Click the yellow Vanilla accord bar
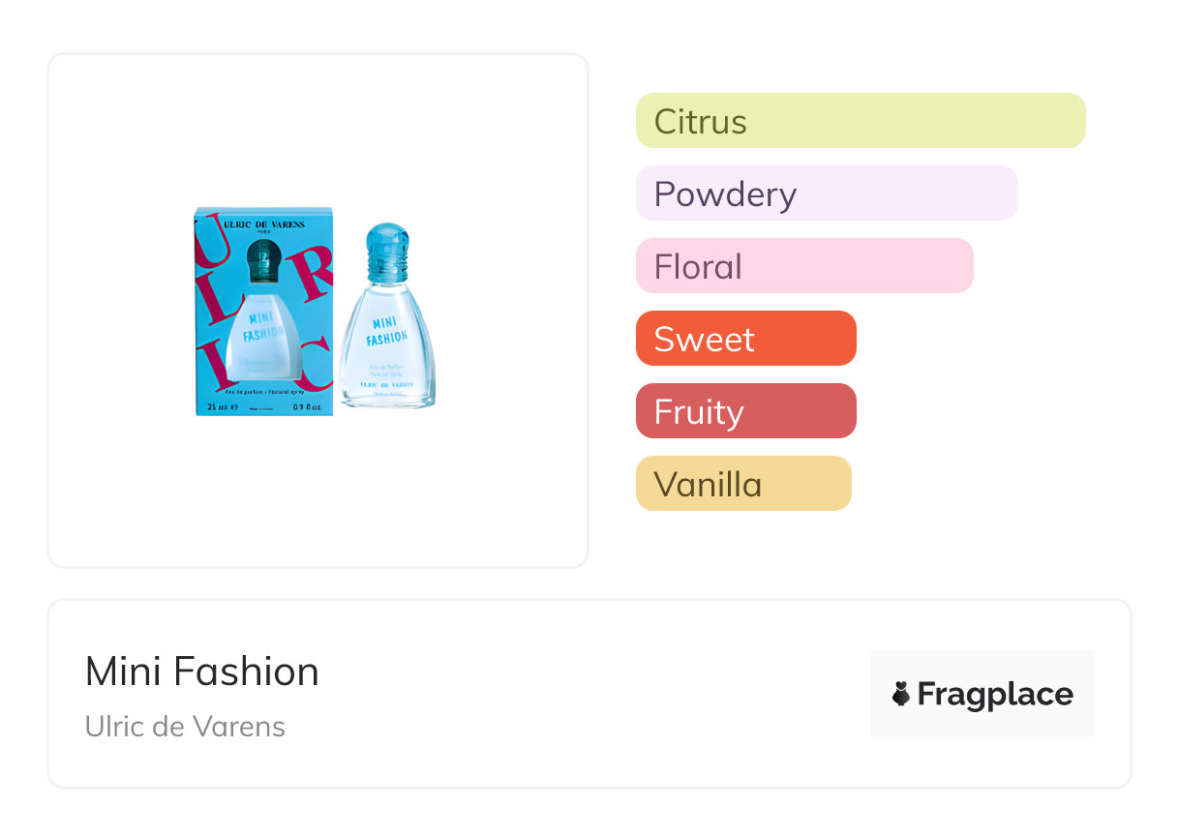The image size is (1179, 836). [742, 484]
